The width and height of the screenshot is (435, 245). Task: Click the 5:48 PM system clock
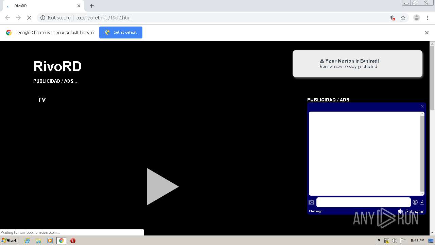click(x=417, y=241)
